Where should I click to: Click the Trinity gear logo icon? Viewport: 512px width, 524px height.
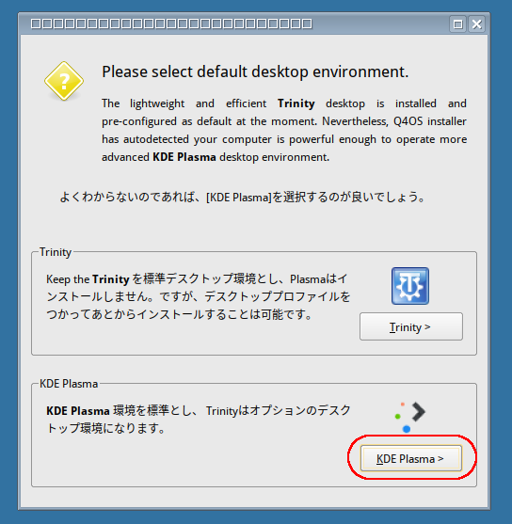410,286
